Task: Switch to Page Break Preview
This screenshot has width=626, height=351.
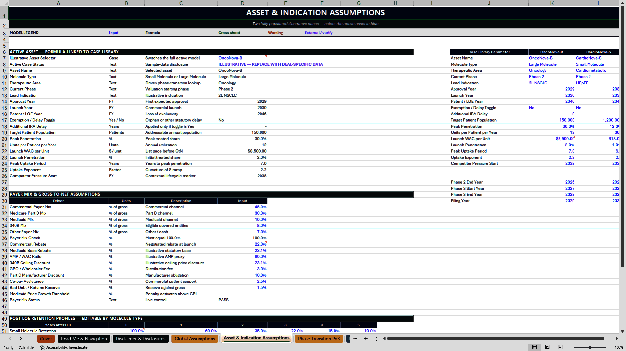Action: click(x=561, y=347)
